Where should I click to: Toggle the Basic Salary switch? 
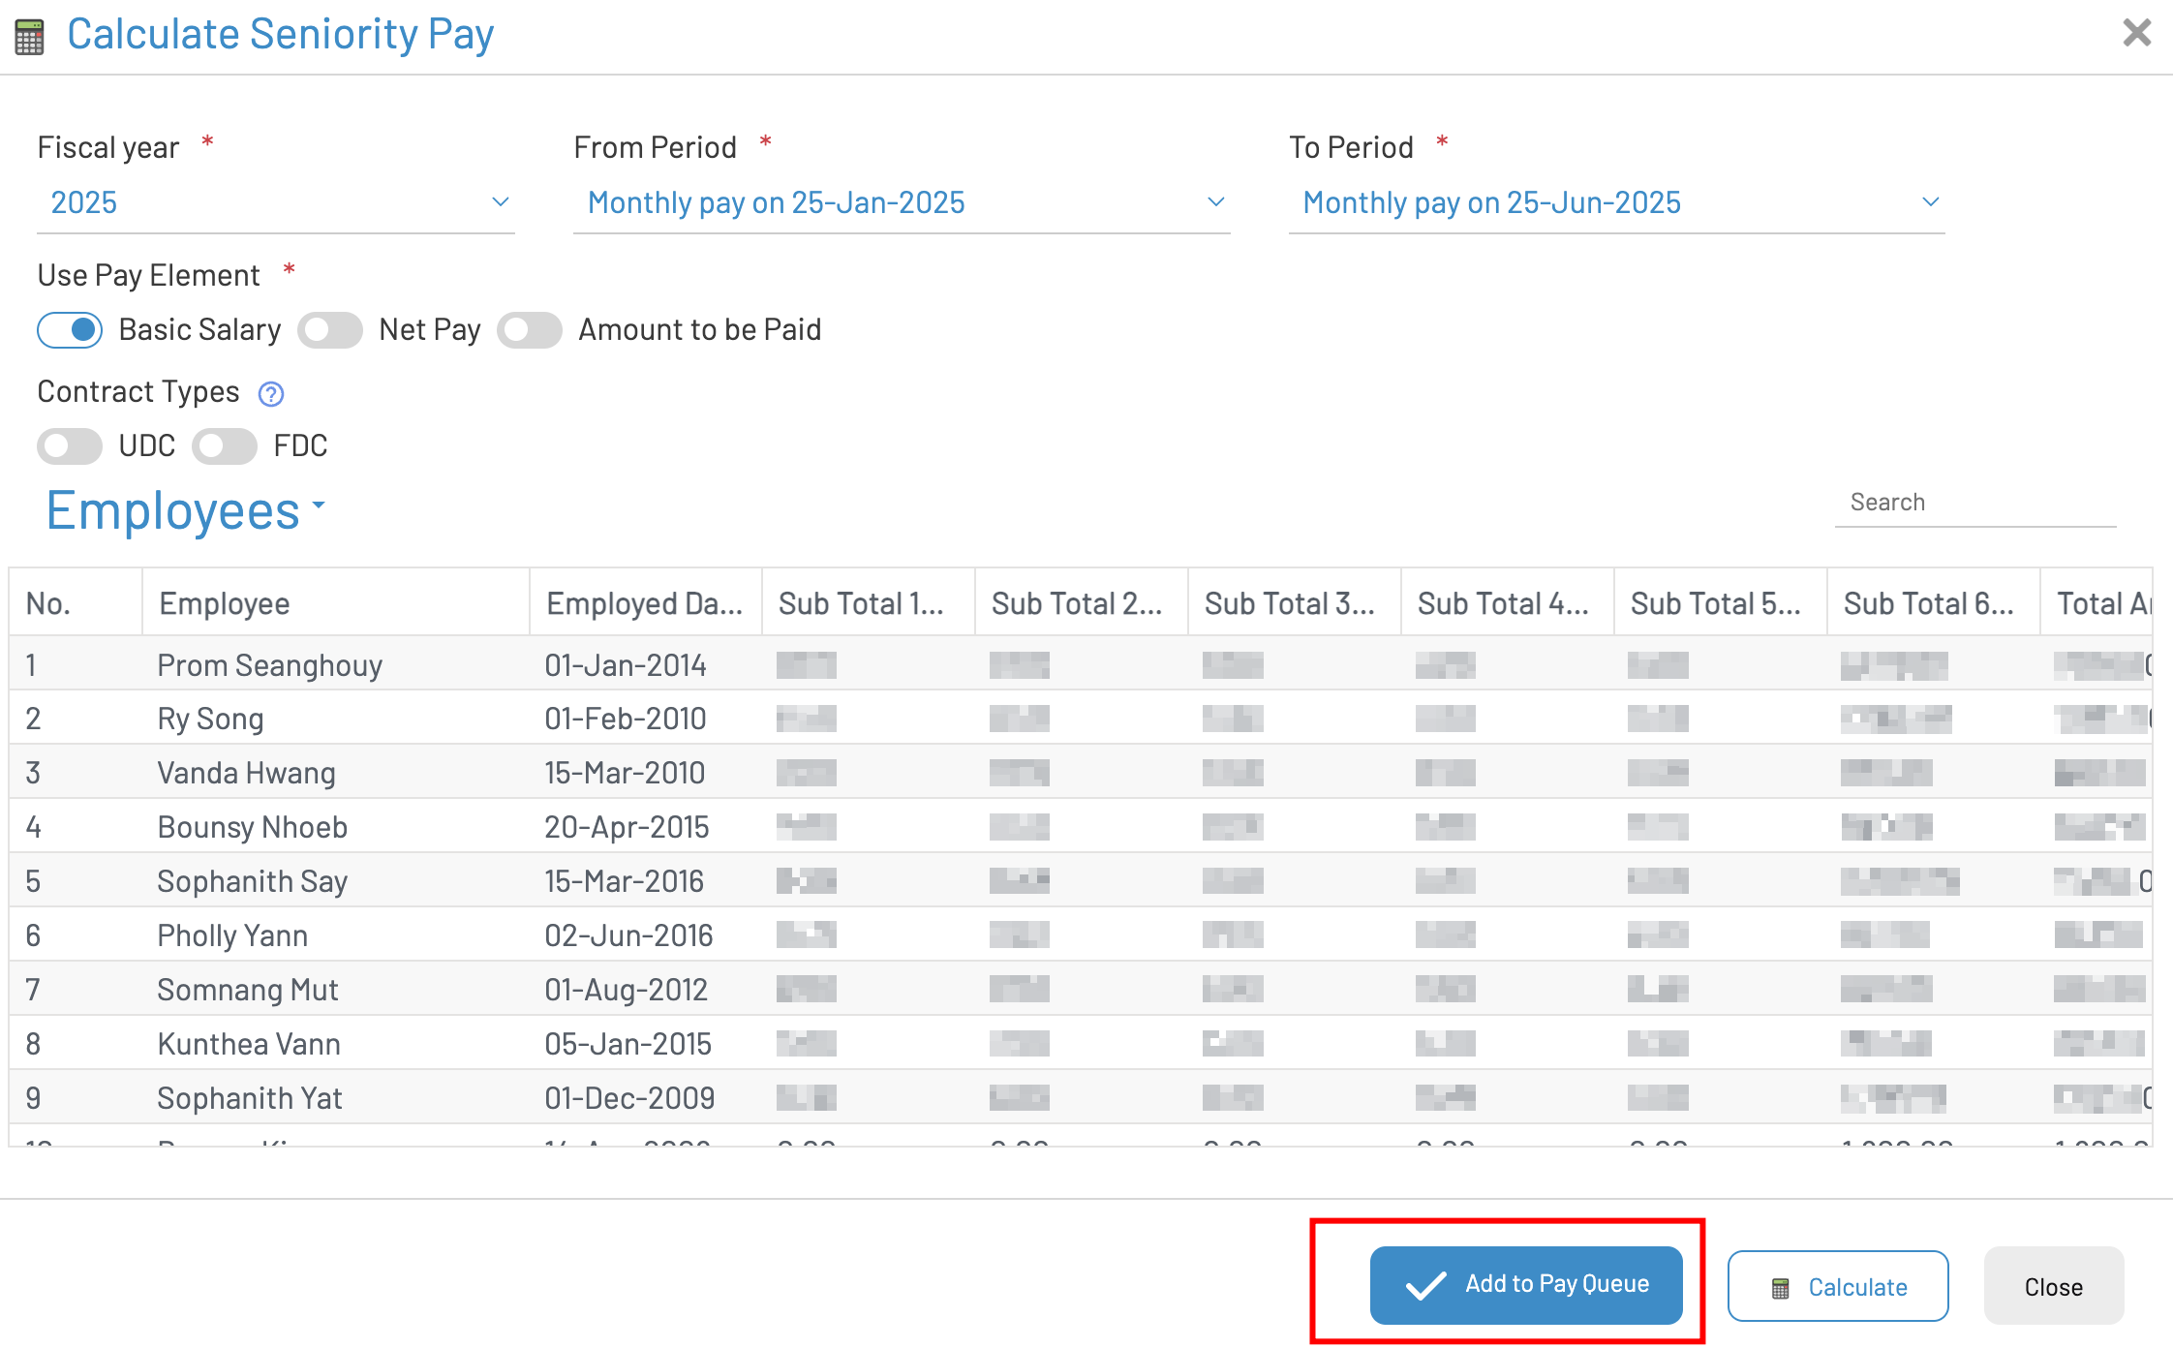click(70, 330)
